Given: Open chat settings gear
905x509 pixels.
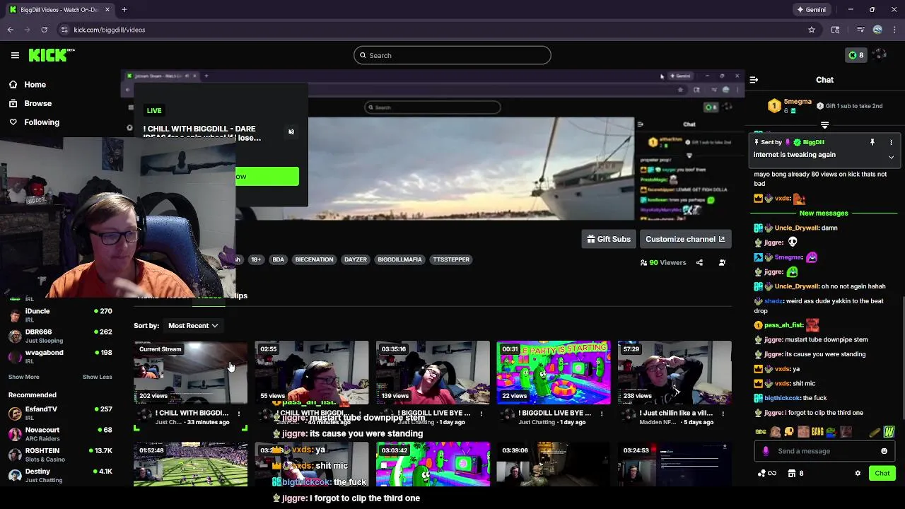Looking at the screenshot, I should (858, 473).
